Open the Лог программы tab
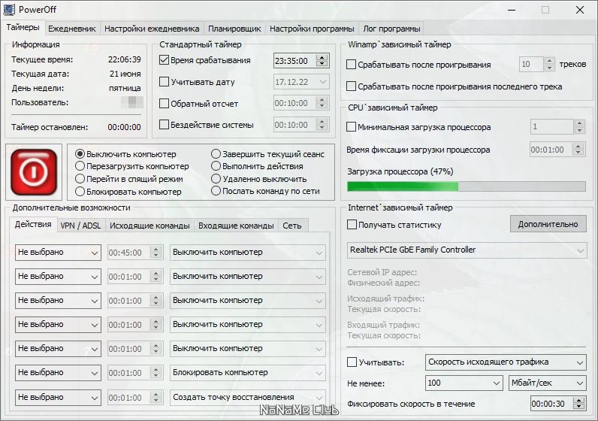Viewport: 598px width, 421px height. (x=391, y=29)
